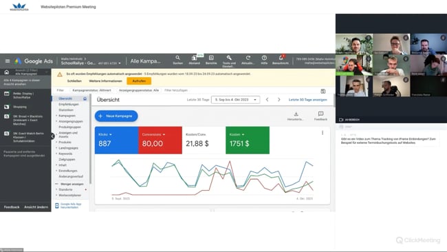Click Schließen in the banner

pyautogui.click(x=74, y=81)
